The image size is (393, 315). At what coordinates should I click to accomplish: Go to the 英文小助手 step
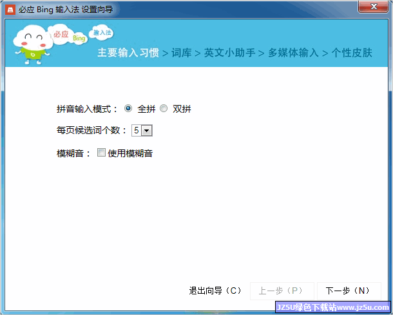pos(229,53)
